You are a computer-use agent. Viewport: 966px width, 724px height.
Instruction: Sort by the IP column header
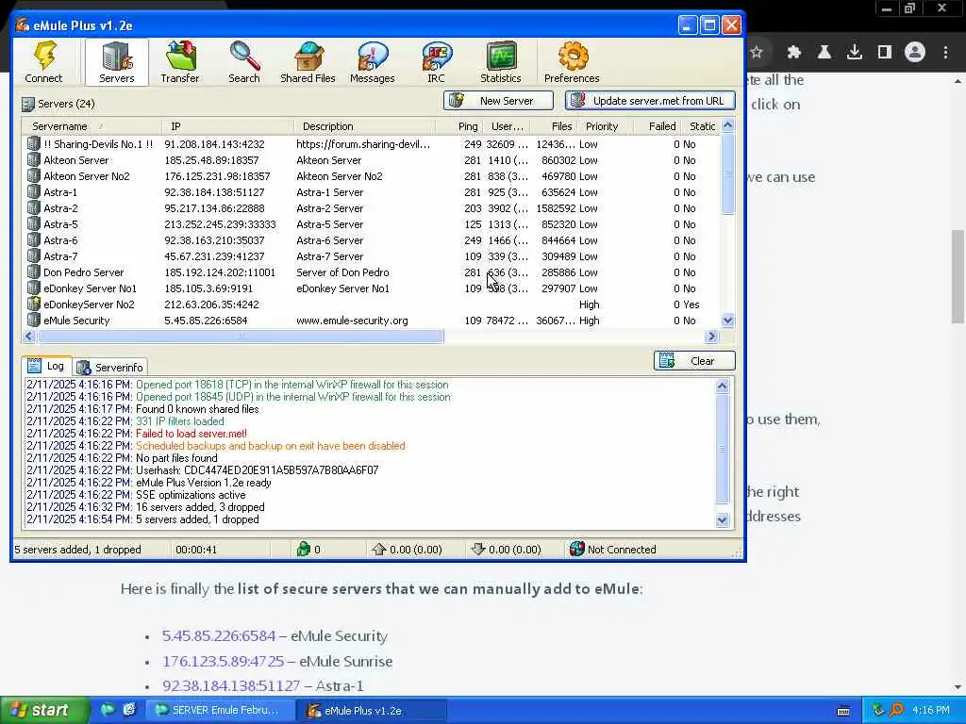[x=228, y=126]
